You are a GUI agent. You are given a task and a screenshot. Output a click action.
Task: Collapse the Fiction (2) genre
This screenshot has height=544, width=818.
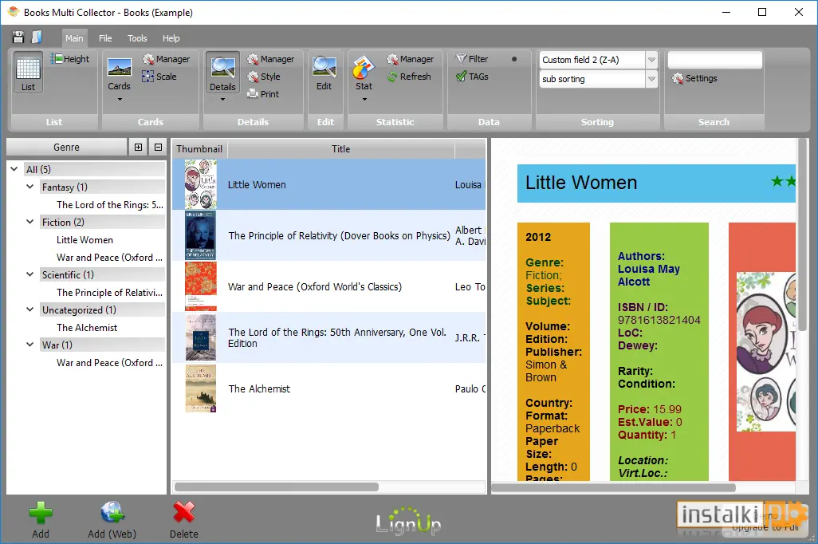[x=29, y=222]
